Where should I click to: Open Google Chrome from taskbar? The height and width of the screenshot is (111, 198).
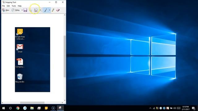pos(18,108)
